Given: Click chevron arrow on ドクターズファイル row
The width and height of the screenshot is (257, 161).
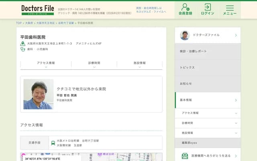Looking at the screenshot, I should [x=236, y=35].
